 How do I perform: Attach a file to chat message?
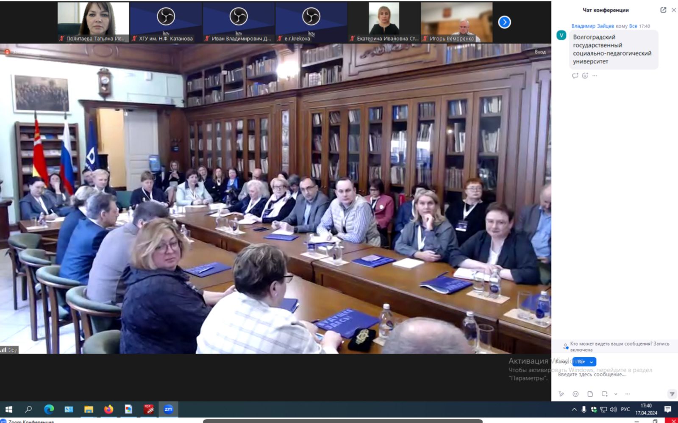(x=590, y=394)
